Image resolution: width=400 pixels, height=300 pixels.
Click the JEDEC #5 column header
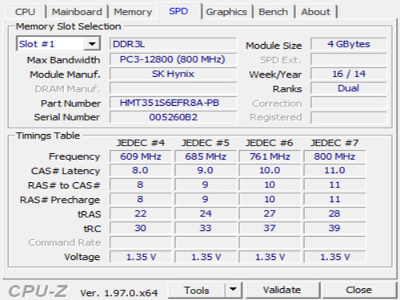[x=205, y=143]
